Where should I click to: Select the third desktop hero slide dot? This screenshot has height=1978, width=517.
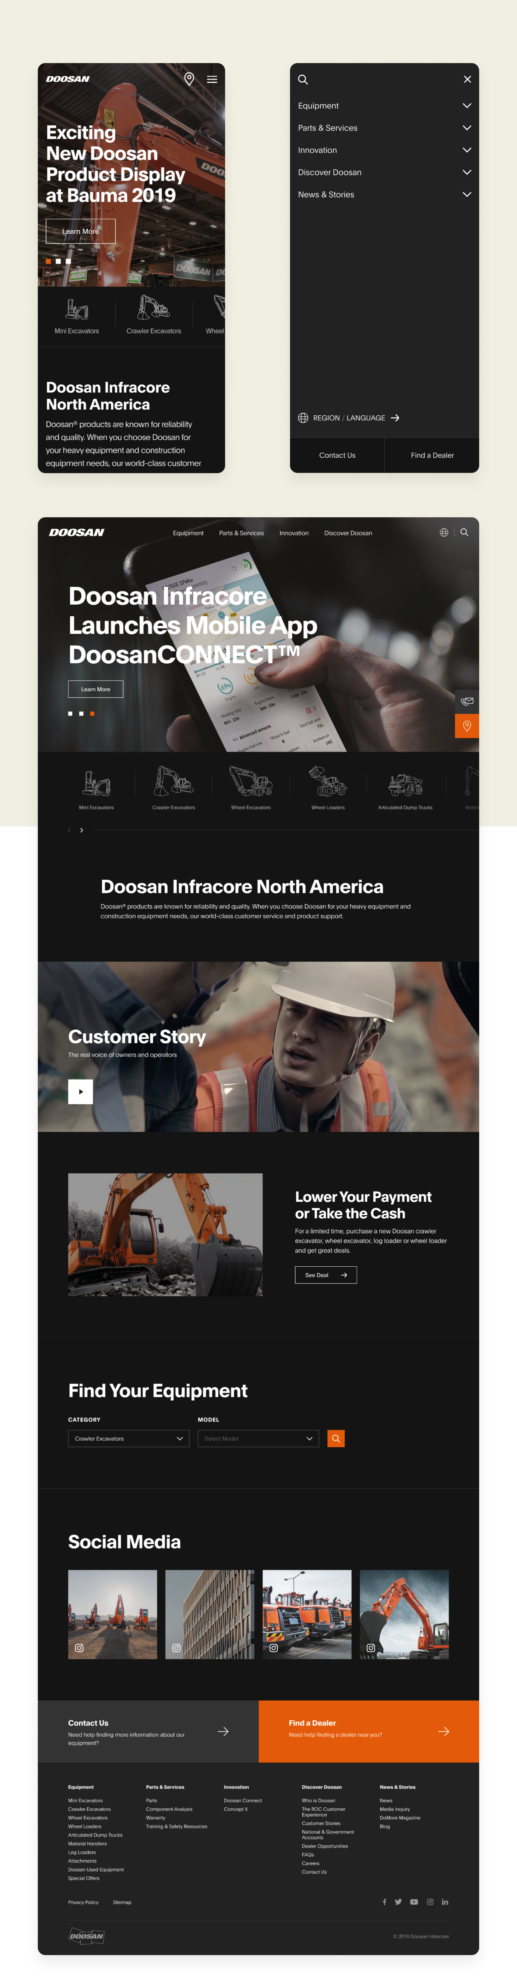point(92,713)
